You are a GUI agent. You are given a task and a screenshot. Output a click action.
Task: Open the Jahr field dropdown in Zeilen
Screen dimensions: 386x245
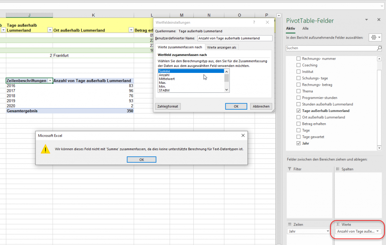(328, 231)
